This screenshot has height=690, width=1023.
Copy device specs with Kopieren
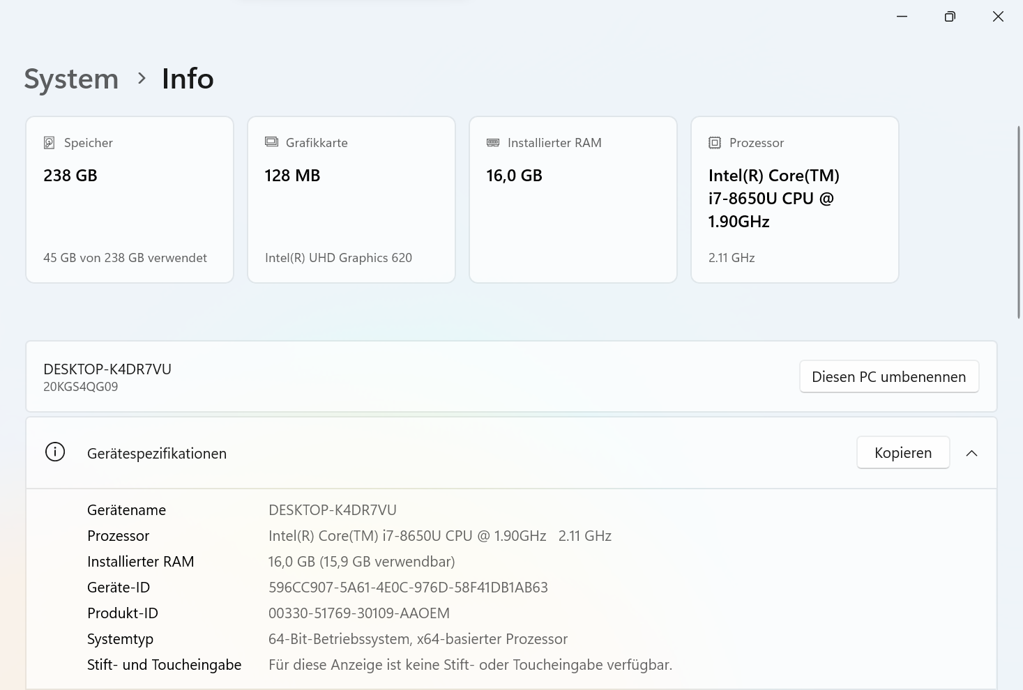(903, 452)
